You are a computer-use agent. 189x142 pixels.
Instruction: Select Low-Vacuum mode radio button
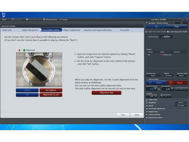click(x=168, y=32)
